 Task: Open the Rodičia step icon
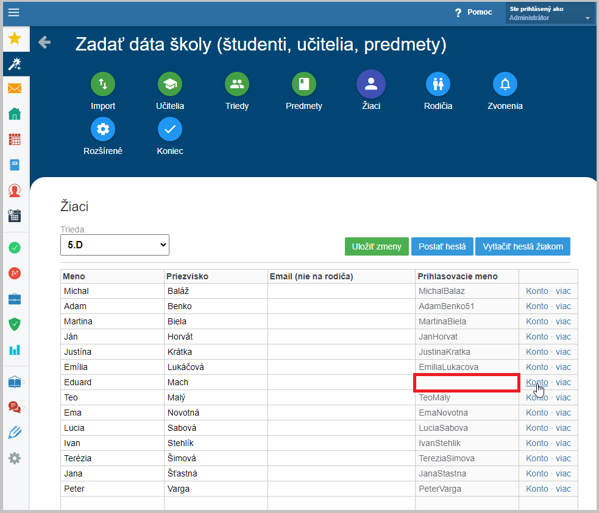click(x=438, y=84)
